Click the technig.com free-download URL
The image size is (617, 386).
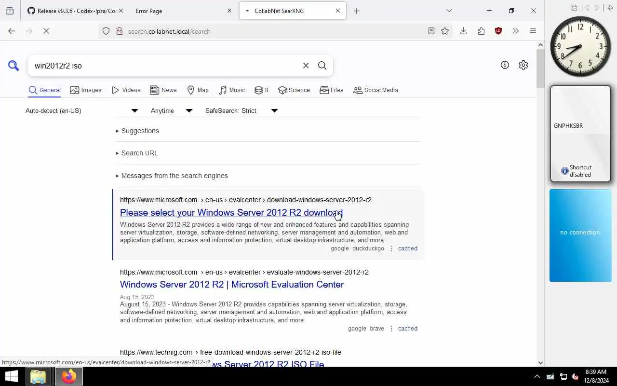(230, 352)
